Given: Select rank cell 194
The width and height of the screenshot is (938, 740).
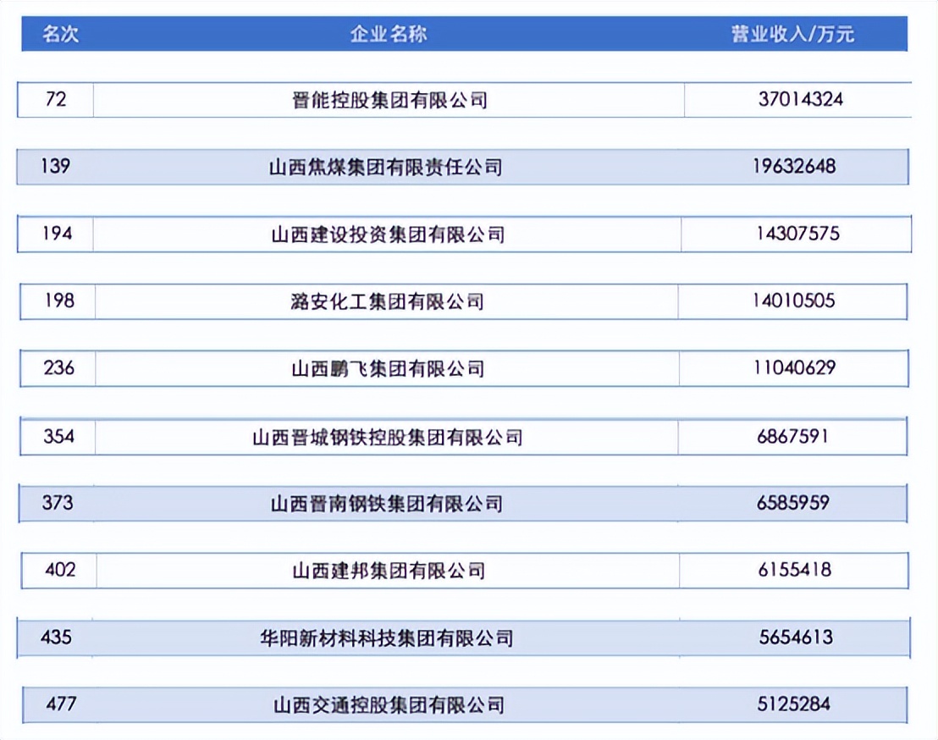Looking at the screenshot, I should click(x=57, y=234).
